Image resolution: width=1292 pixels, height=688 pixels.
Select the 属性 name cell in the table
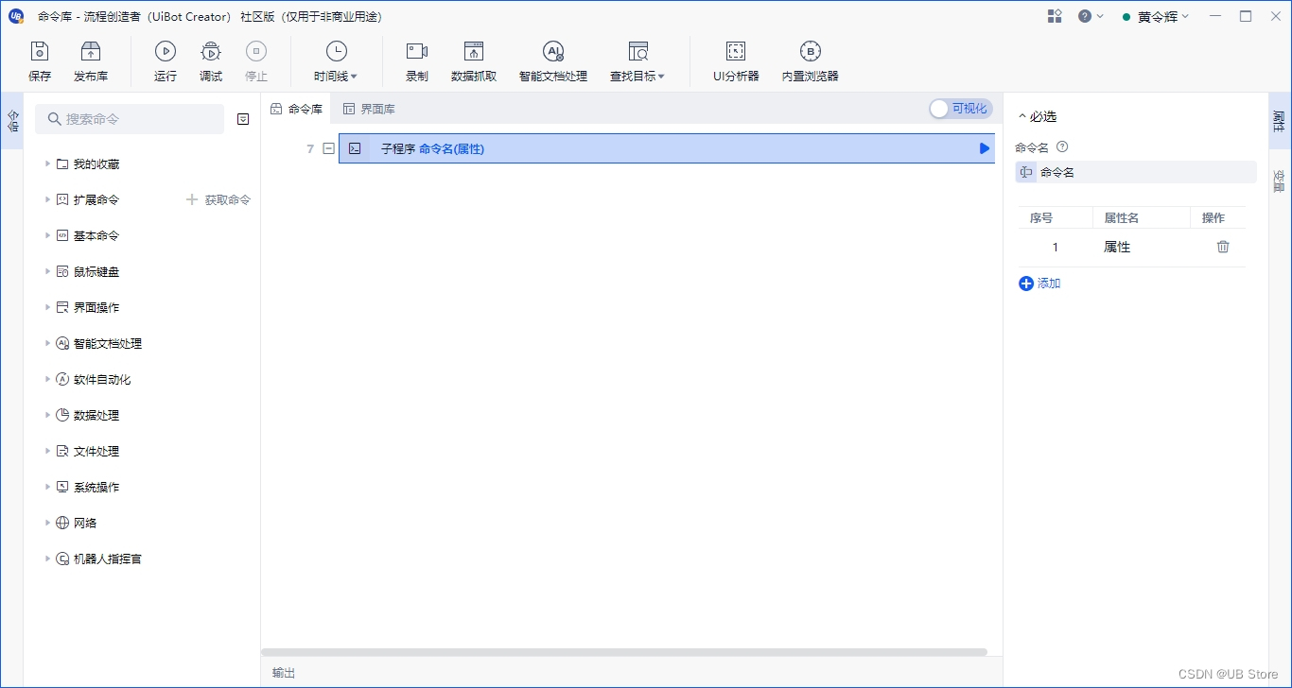1117,247
